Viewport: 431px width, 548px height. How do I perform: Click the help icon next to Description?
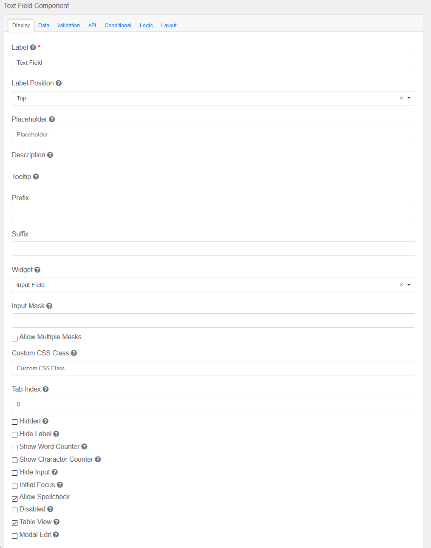click(x=50, y=155)
